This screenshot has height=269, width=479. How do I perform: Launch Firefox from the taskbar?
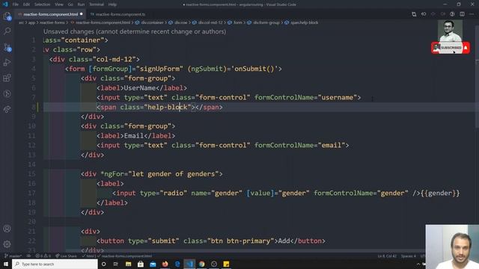coord(165,264)
